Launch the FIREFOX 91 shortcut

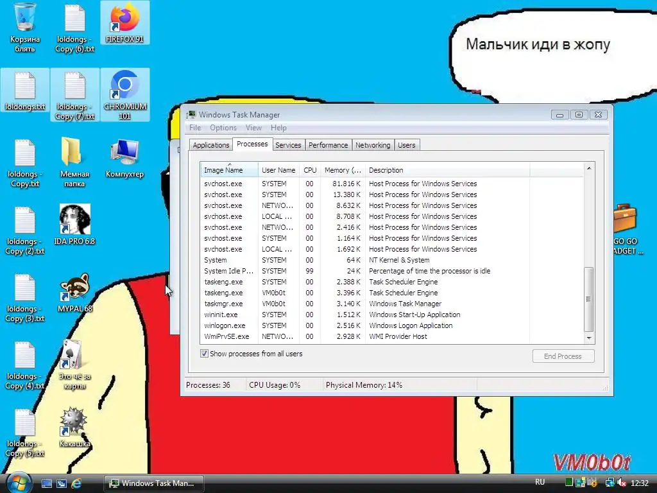click(125, 23)
